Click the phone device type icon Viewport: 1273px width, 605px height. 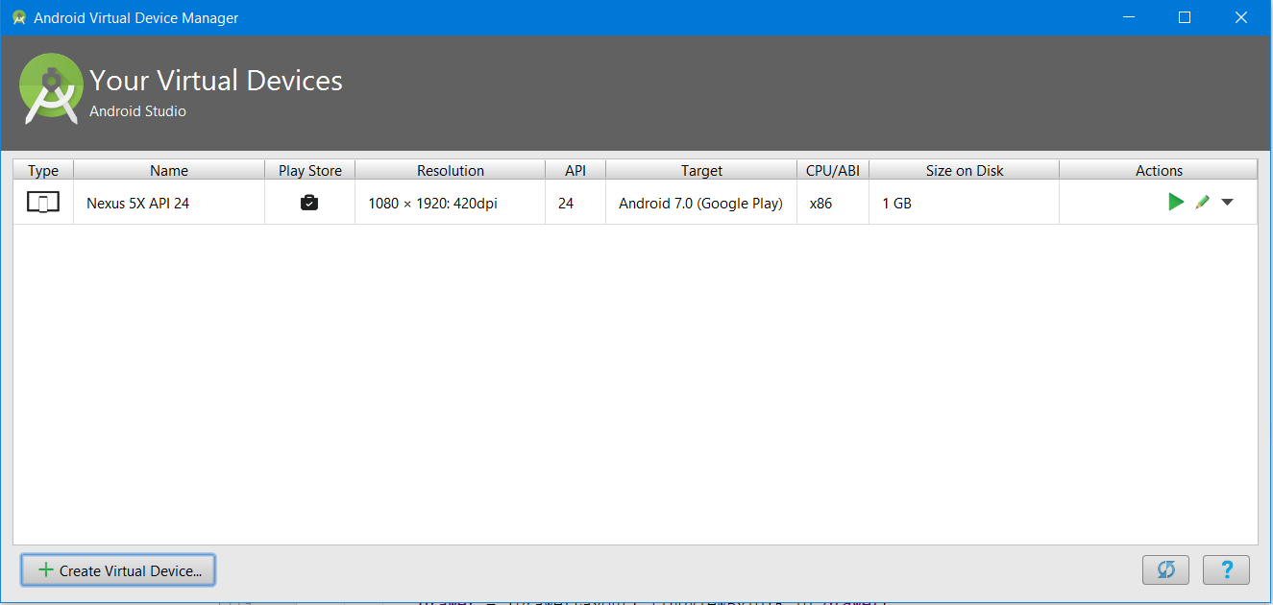tap(43, 203)
